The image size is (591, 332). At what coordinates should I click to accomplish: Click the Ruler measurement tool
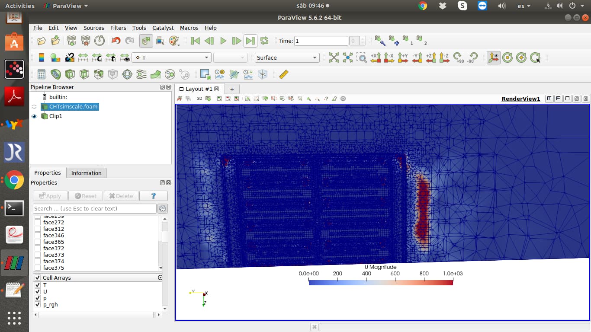tap(283, 74)
